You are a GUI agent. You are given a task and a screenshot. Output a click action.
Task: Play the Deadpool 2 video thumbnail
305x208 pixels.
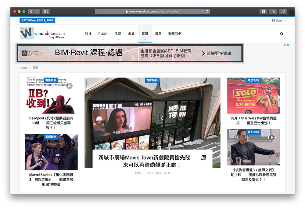coord(70,86)
